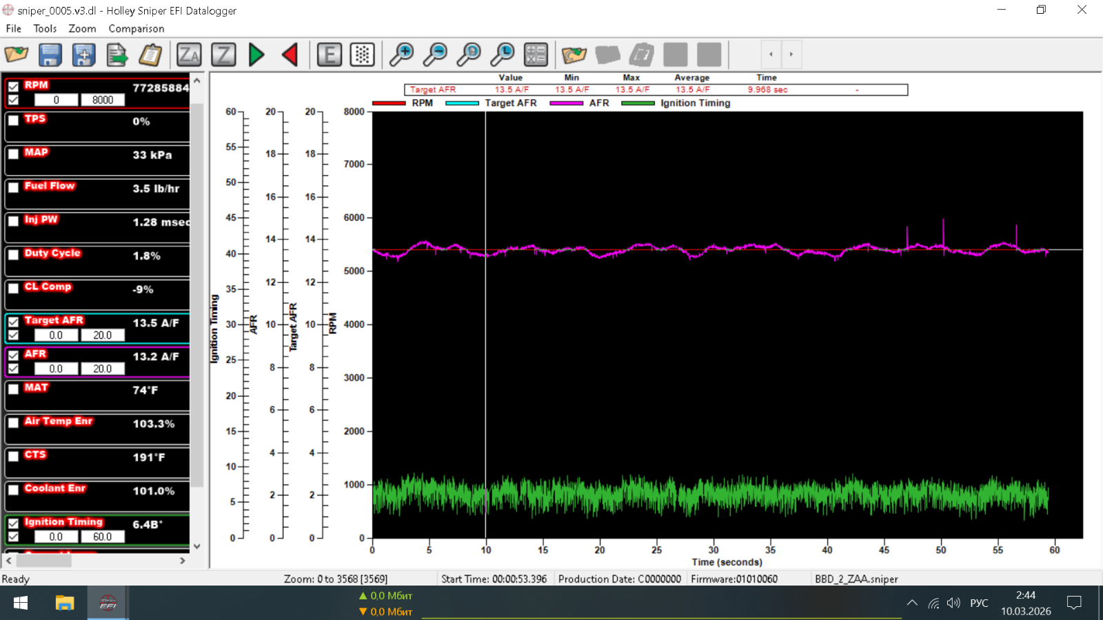Click the zoom out magnifier icon

point(435,54)
